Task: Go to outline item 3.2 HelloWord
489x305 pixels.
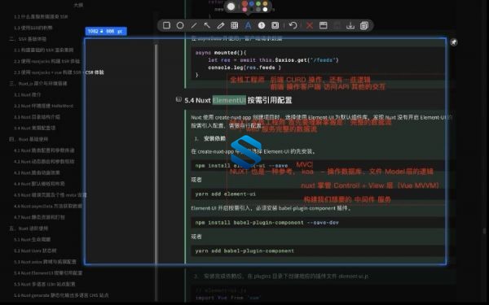Action: 43,106
